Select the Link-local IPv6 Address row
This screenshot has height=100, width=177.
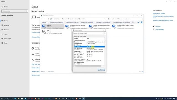[x=89, y=61]
